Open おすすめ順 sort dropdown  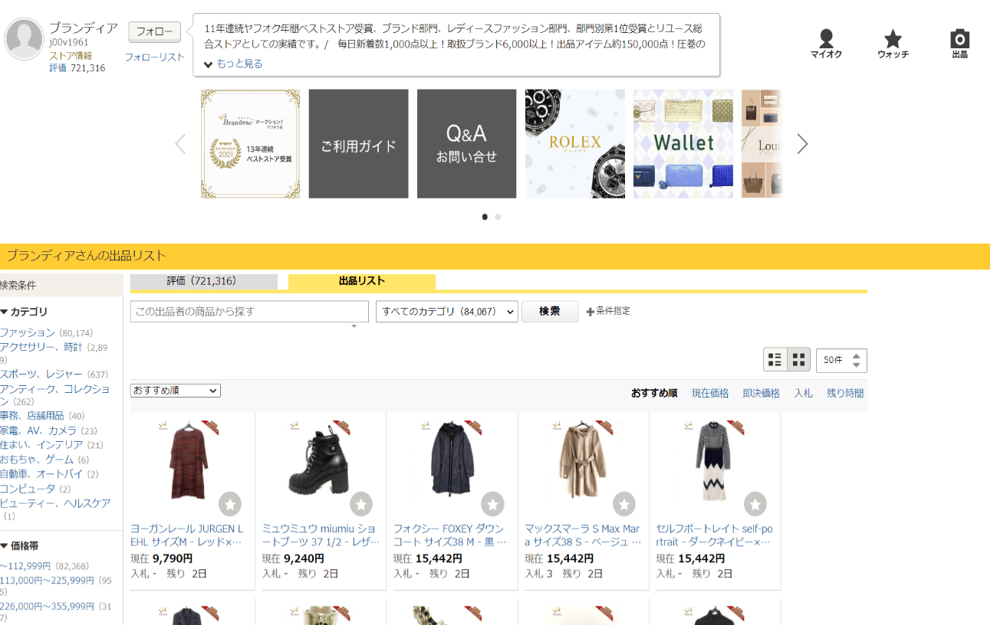point(176,391)
